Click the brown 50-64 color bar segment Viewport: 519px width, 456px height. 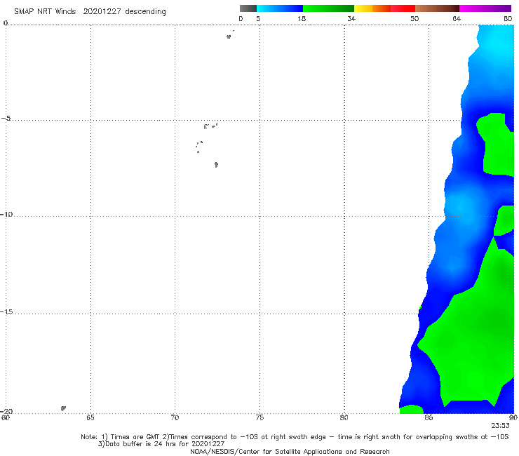point(437,8)
